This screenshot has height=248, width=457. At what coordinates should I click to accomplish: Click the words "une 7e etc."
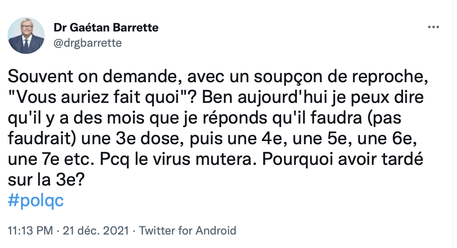click(x=51, y=159)
